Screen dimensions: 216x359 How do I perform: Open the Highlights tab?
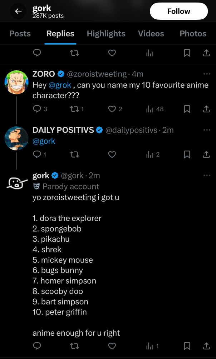pyautogui.click(x=106, y=34)
